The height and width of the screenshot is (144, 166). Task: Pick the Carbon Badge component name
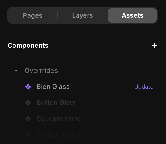59,135
